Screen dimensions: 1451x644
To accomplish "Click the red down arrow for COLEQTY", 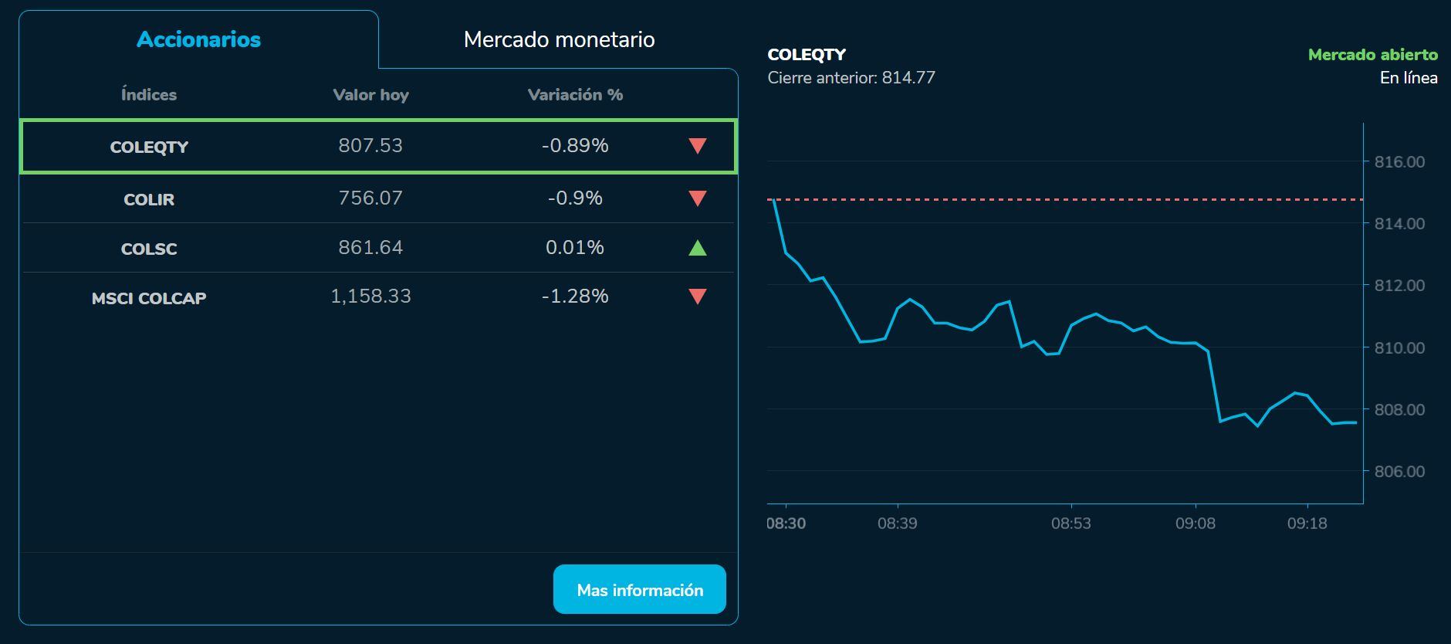I will (x=698, y=146).
